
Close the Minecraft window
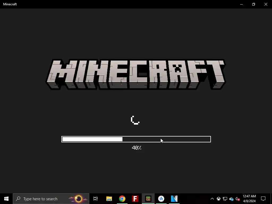266,4
